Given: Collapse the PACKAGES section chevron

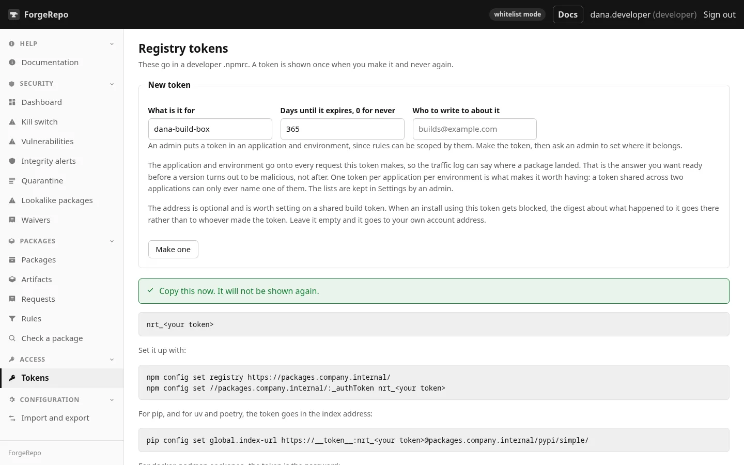Looking at the screenshot, I should [112, 241].
